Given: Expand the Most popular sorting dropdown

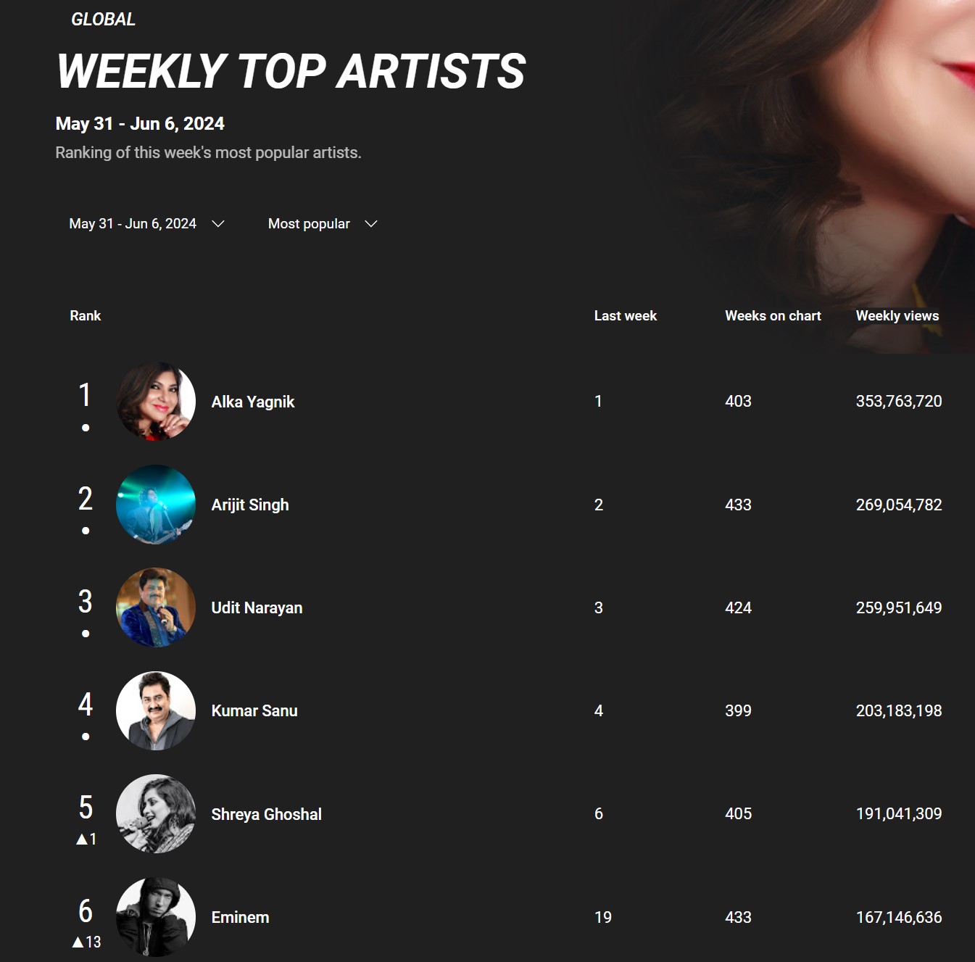Looking at the screenshot, I should (x=323, y=224).
